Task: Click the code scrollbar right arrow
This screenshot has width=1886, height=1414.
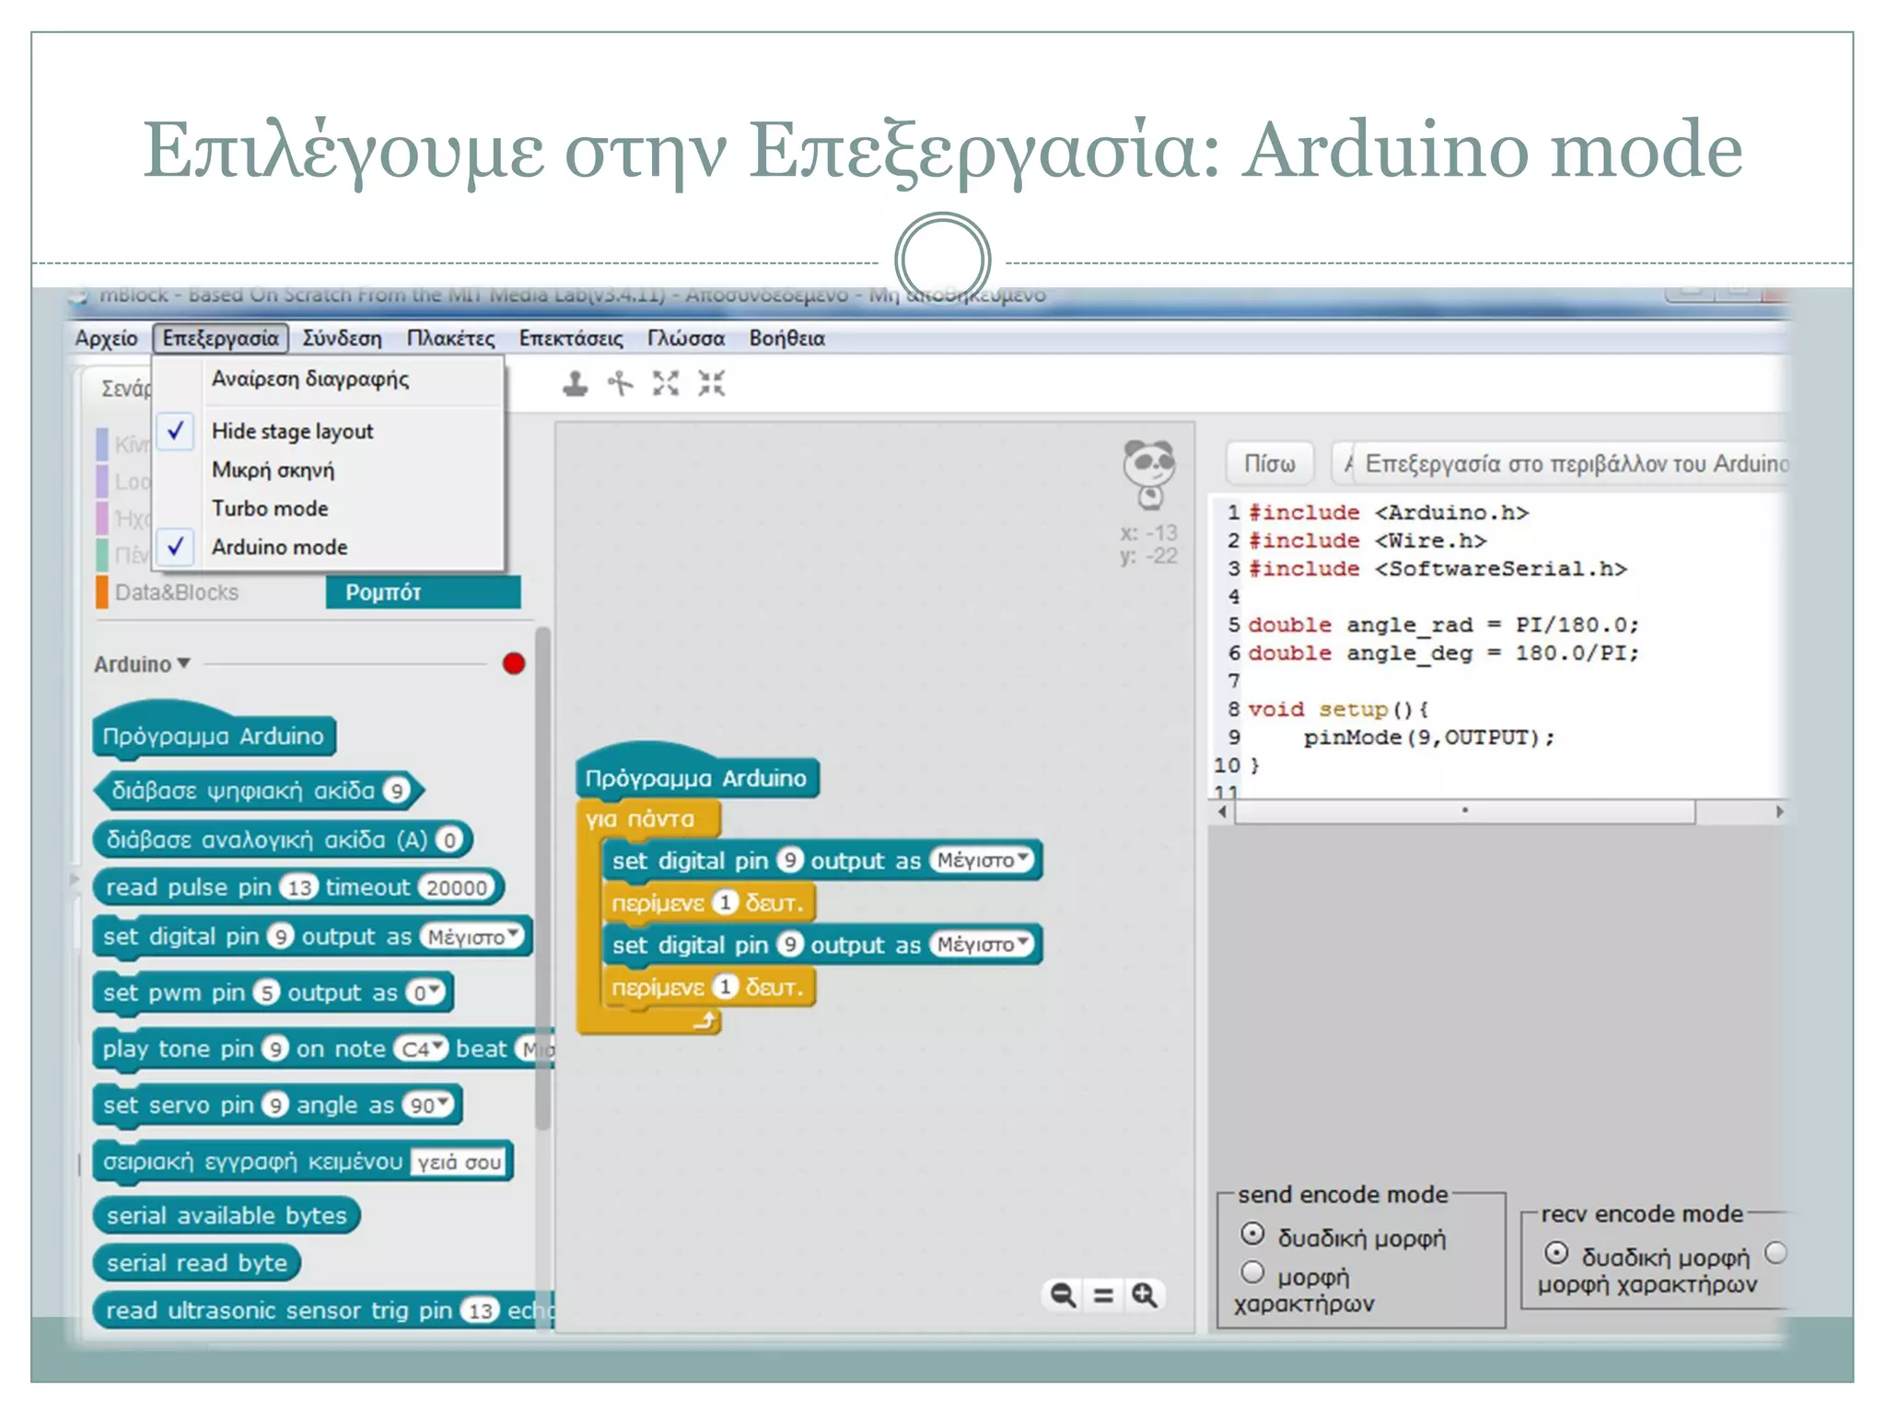Action: point(1779,812)
